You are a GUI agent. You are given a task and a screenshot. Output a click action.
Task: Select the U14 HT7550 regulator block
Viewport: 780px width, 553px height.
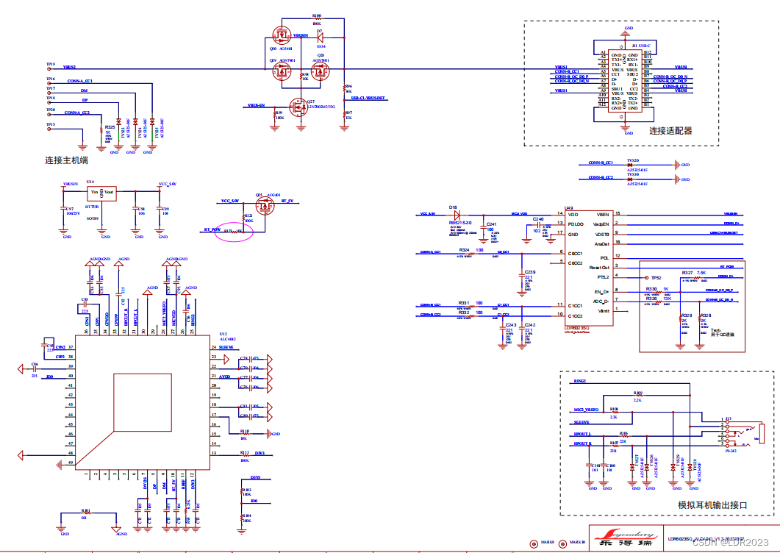click(x=102, y=193)
